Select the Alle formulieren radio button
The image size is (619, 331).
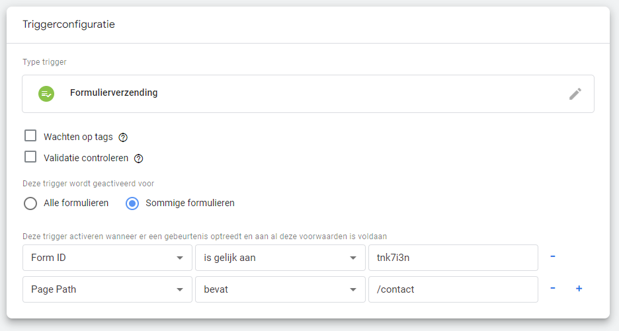click(30, 203)
